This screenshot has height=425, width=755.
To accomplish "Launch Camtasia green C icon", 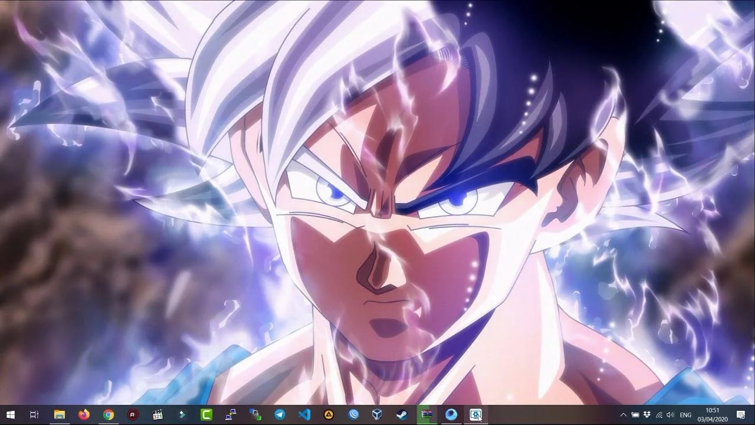I will click(206, 415).
